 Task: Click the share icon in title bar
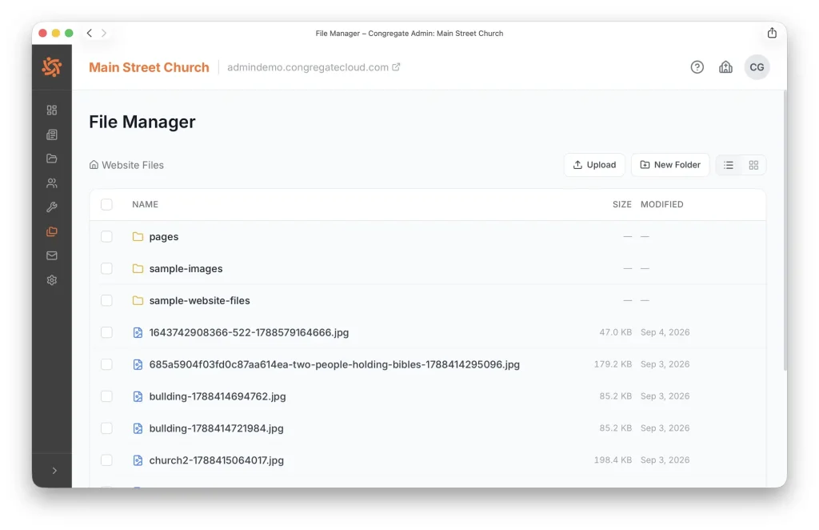pyautogui.click(x=772, y=33)
